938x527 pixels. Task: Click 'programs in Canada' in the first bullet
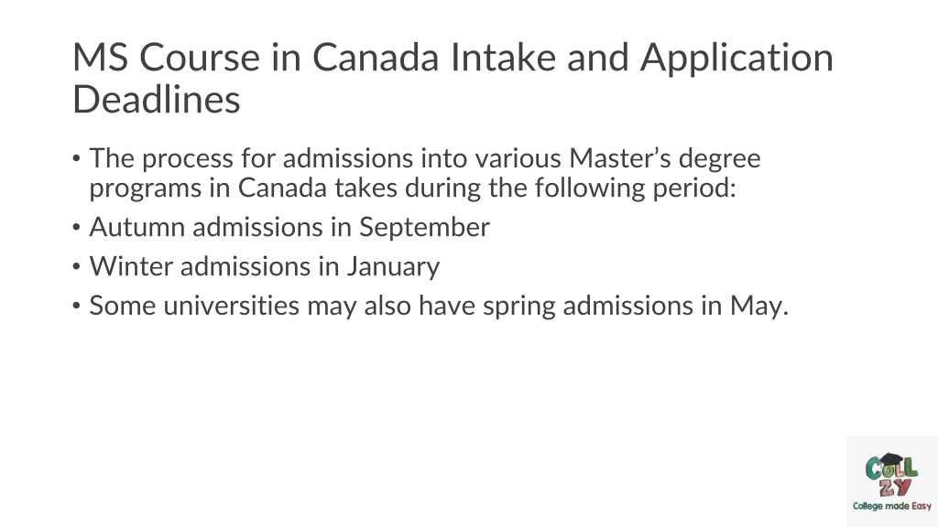click(207, 188)
